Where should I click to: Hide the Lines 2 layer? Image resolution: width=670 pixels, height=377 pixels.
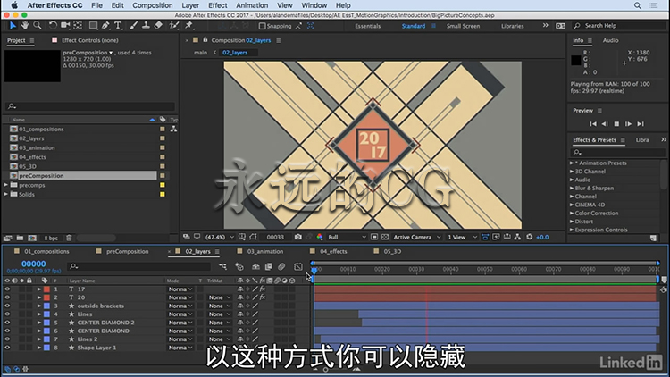point(7,339)
